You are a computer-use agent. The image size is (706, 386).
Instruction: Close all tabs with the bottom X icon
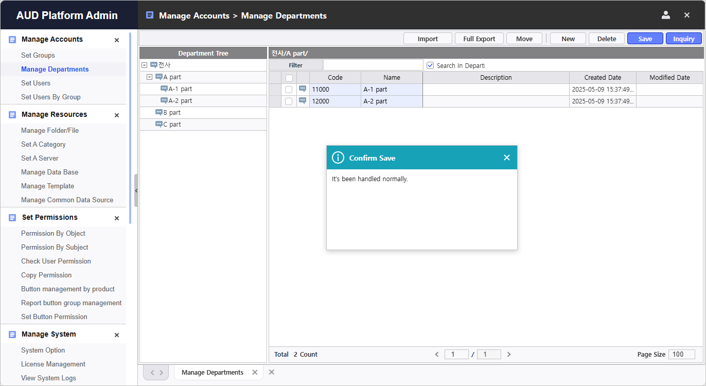coord(272,372)
